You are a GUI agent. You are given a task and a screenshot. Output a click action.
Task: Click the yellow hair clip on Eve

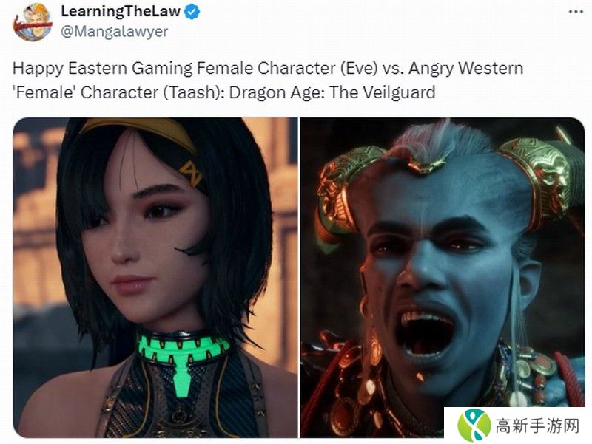click(192, 174)
